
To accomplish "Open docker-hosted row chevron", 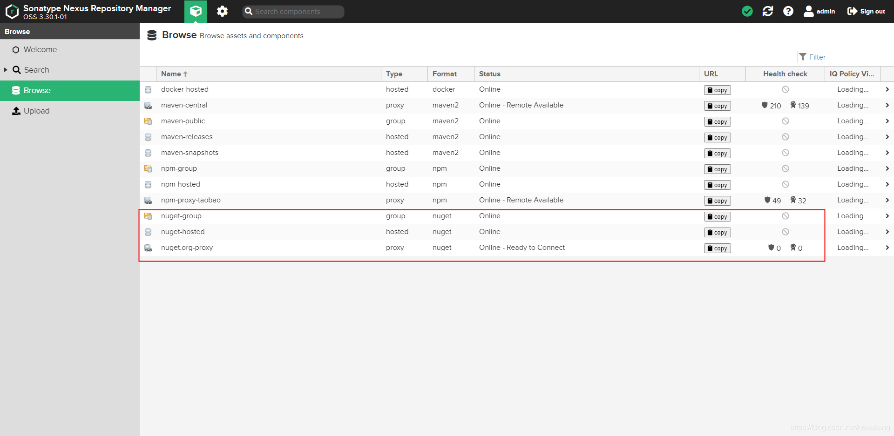I will pos(887,89).
